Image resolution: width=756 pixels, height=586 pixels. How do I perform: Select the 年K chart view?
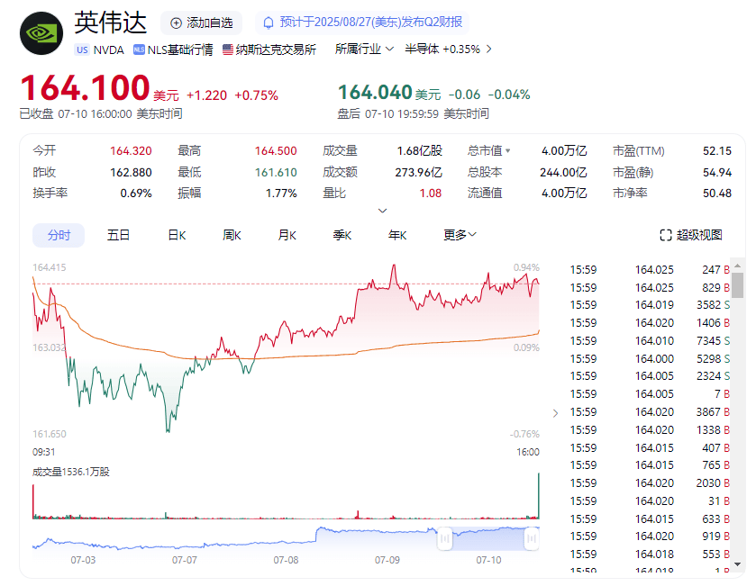(396, 234)
